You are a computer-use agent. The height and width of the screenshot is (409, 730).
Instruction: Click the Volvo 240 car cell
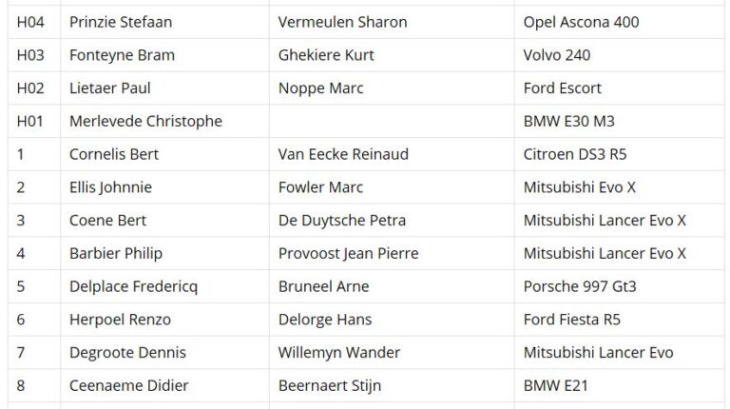[619, 55]
